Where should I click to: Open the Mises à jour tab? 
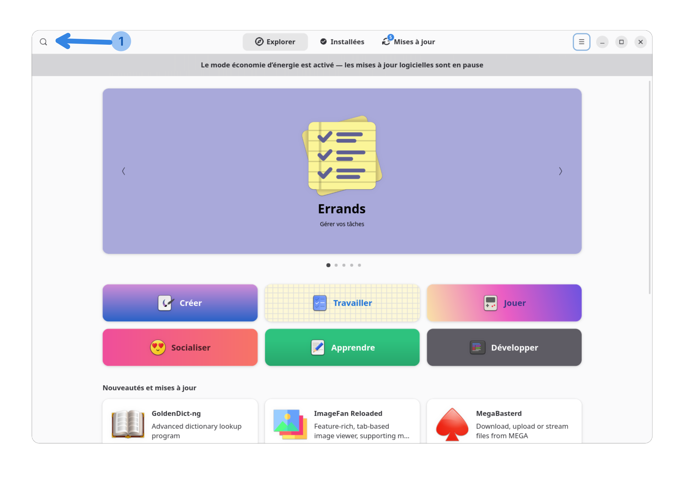click(408, 42)
